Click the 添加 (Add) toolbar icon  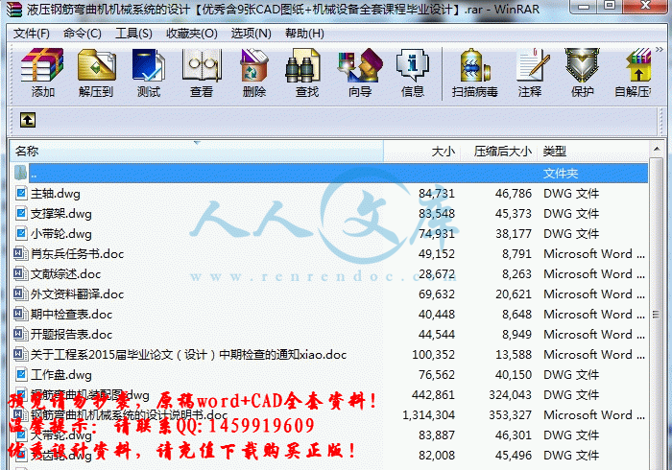(42, 64)
